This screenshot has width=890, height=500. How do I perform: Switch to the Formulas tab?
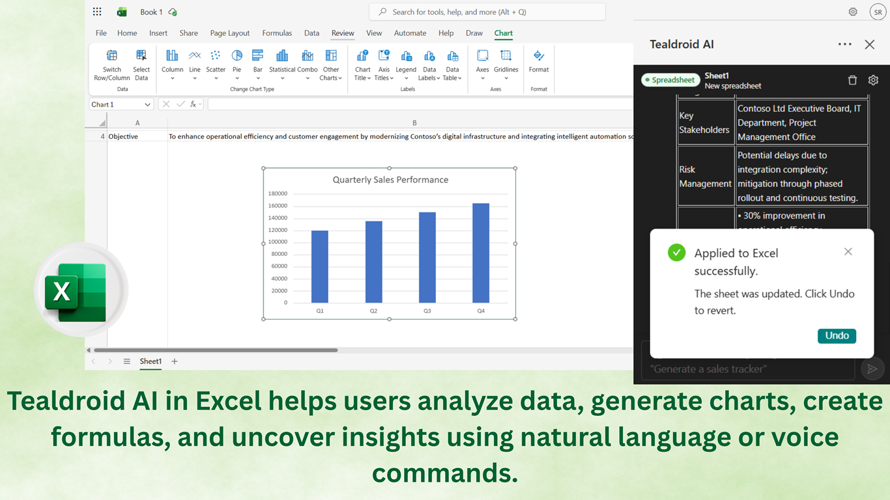click(277, 33)
